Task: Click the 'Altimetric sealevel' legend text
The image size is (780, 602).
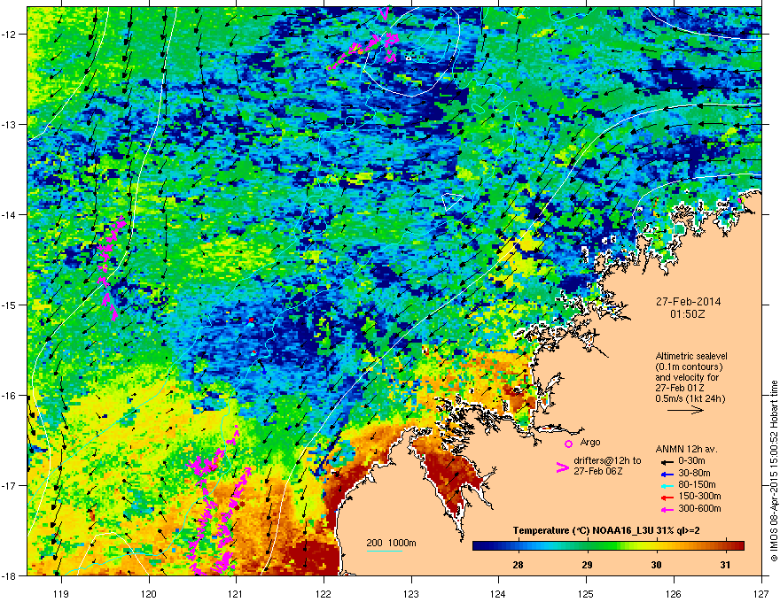Action: point(691,356)
